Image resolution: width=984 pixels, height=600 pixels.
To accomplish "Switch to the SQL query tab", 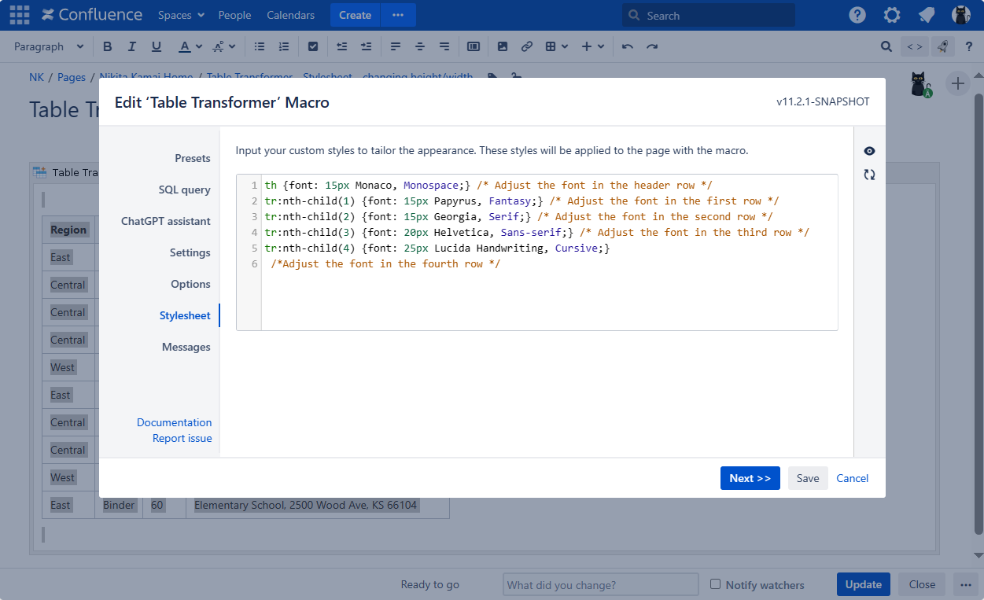I will click(184, 190).
